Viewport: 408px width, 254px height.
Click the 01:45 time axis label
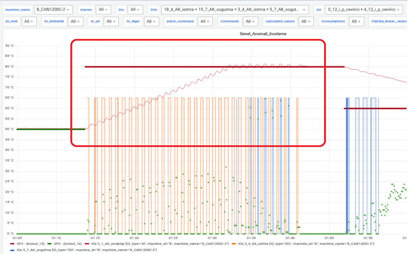[329, 238]
